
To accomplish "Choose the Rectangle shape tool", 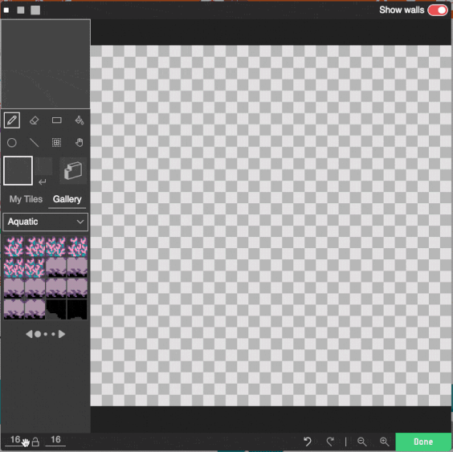I will [56, 120].
